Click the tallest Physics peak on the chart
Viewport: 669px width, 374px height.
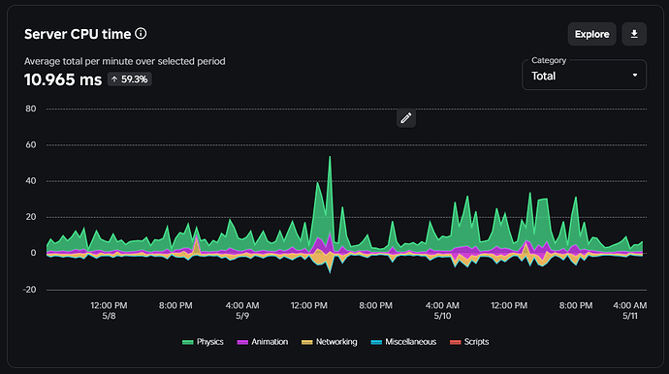(330, 157)
